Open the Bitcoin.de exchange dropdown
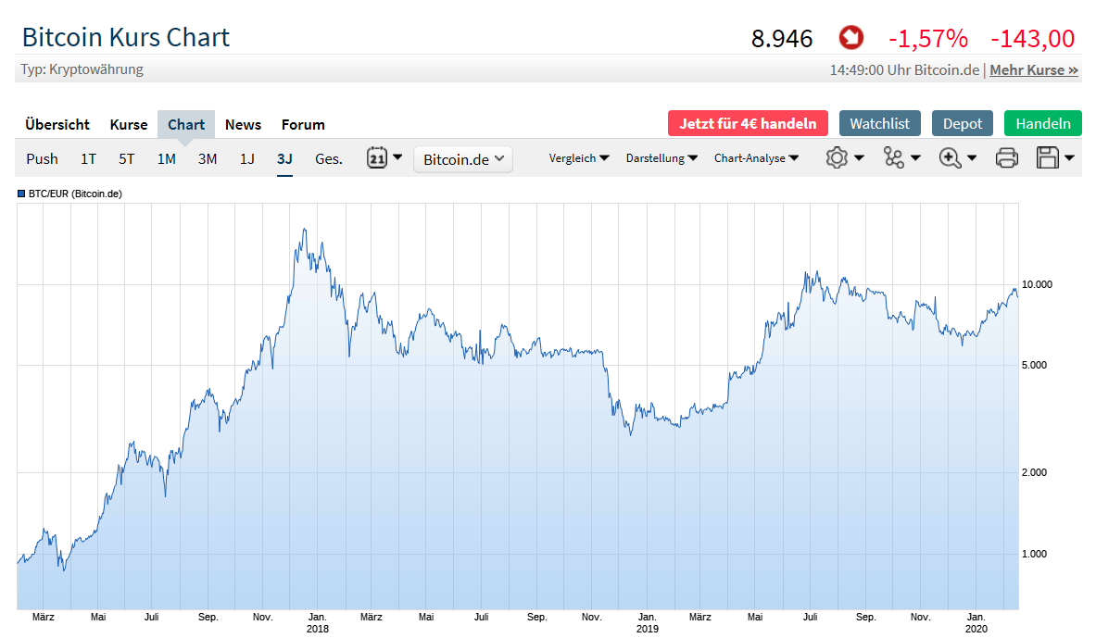 462,159
